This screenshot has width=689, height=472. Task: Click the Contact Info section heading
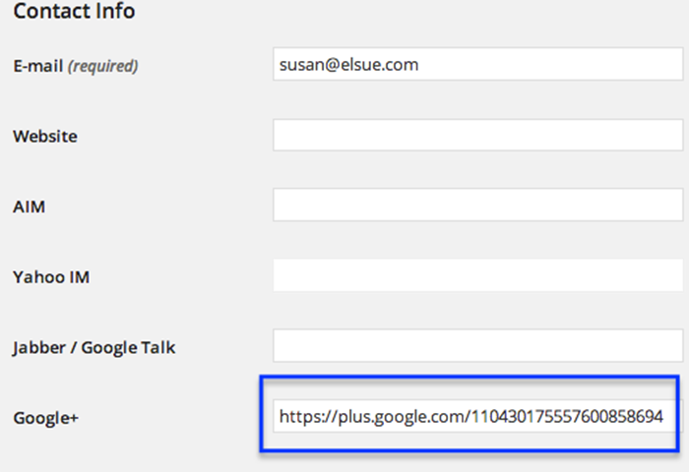point(74,11)
